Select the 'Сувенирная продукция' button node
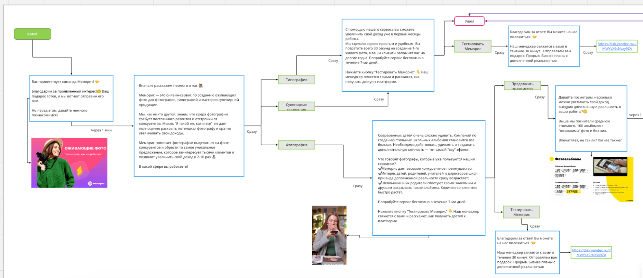The image size is (643, 278). click(297, 106)
